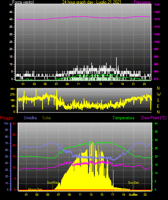Click wind direction axis value '360'
Image resolution: width=168 pixels, height=200 pixels.
[12, 89]
